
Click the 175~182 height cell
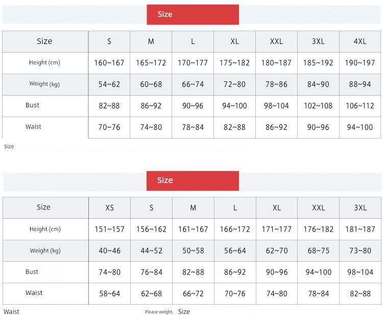pyautogui.click(x=234, y=63)
